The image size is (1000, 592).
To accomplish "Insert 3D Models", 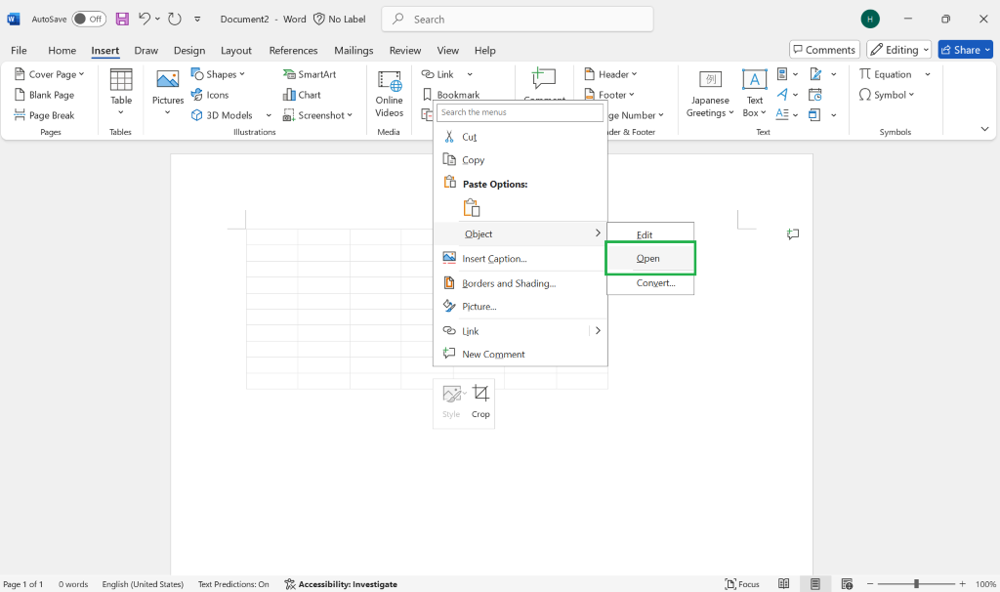I will coord(222,115).
